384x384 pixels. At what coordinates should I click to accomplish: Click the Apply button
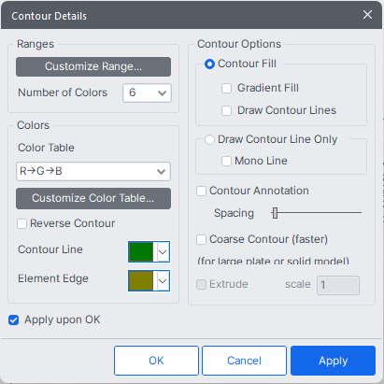tap(333, 361)
